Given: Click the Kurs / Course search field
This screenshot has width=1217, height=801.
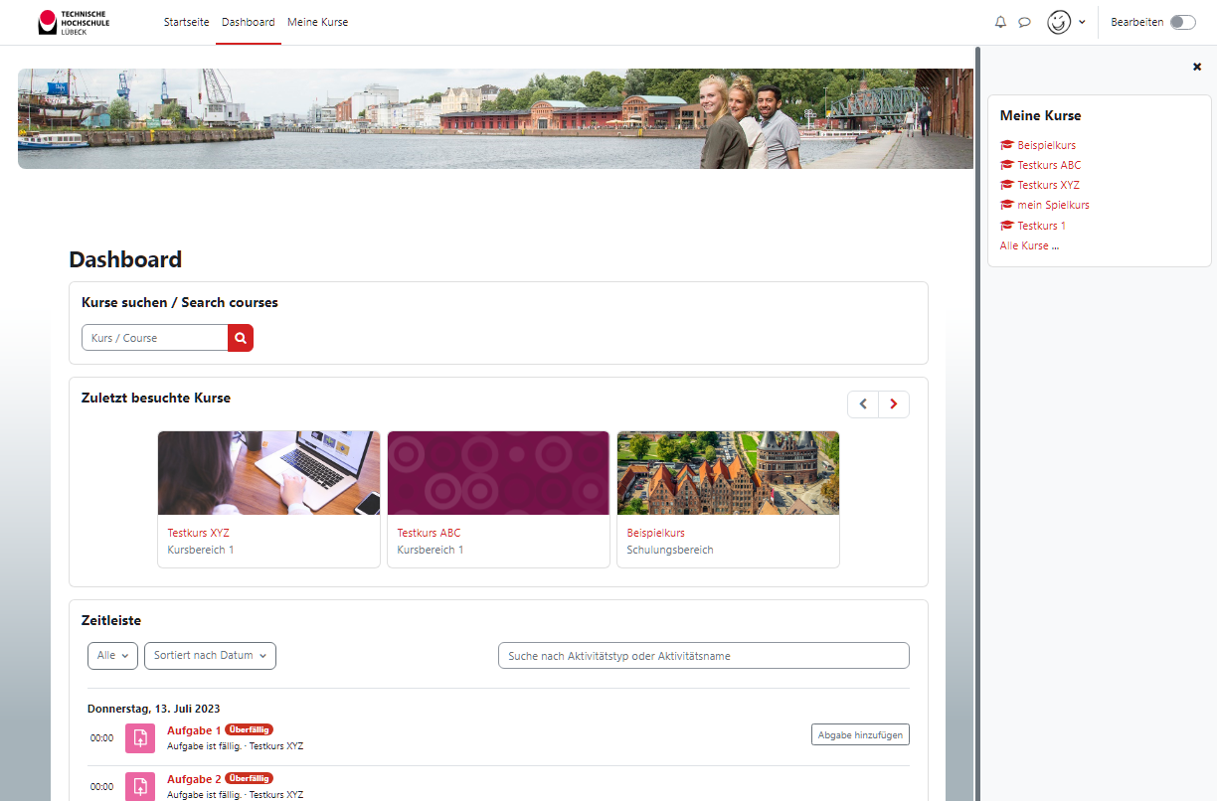Looking at the screenshot, I should (155, 338).
